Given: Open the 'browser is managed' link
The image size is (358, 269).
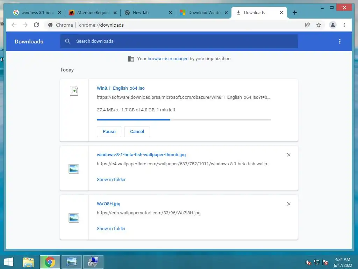Looking at the screenshot, I should (x=168, y=59).
